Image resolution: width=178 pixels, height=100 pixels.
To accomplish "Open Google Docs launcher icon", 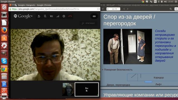I will click(x=4, y=84).
